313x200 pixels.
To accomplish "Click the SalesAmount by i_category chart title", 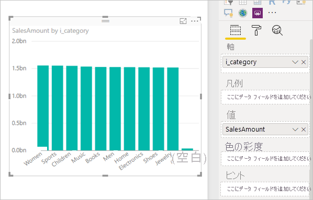I will click(50, 31).
